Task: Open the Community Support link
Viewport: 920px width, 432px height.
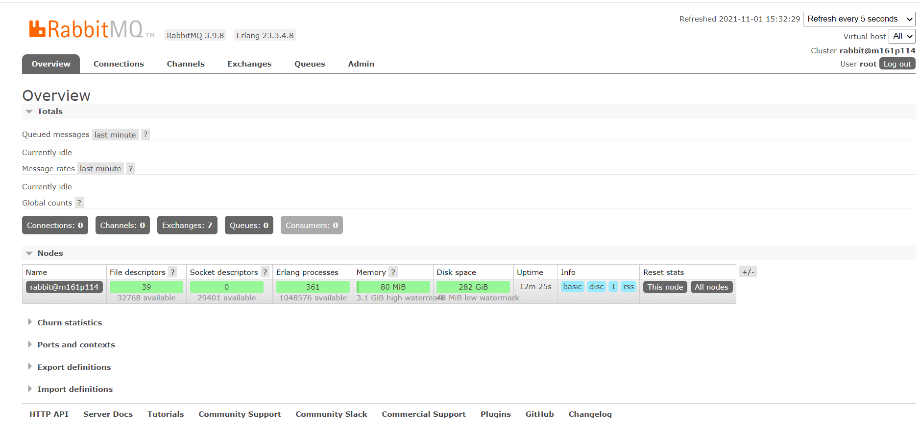Action: click(240, 414)
